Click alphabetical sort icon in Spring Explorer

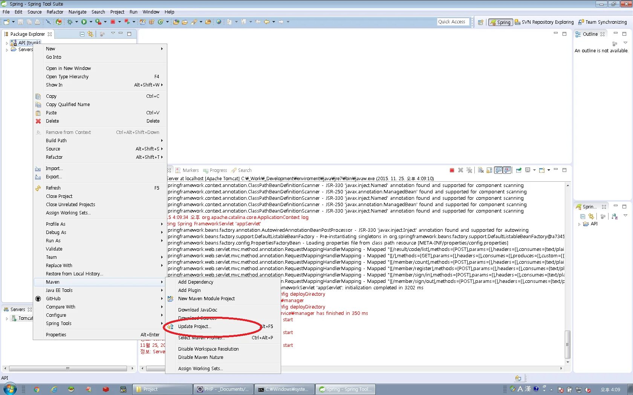pyautogui.click(x=615, y=217)
